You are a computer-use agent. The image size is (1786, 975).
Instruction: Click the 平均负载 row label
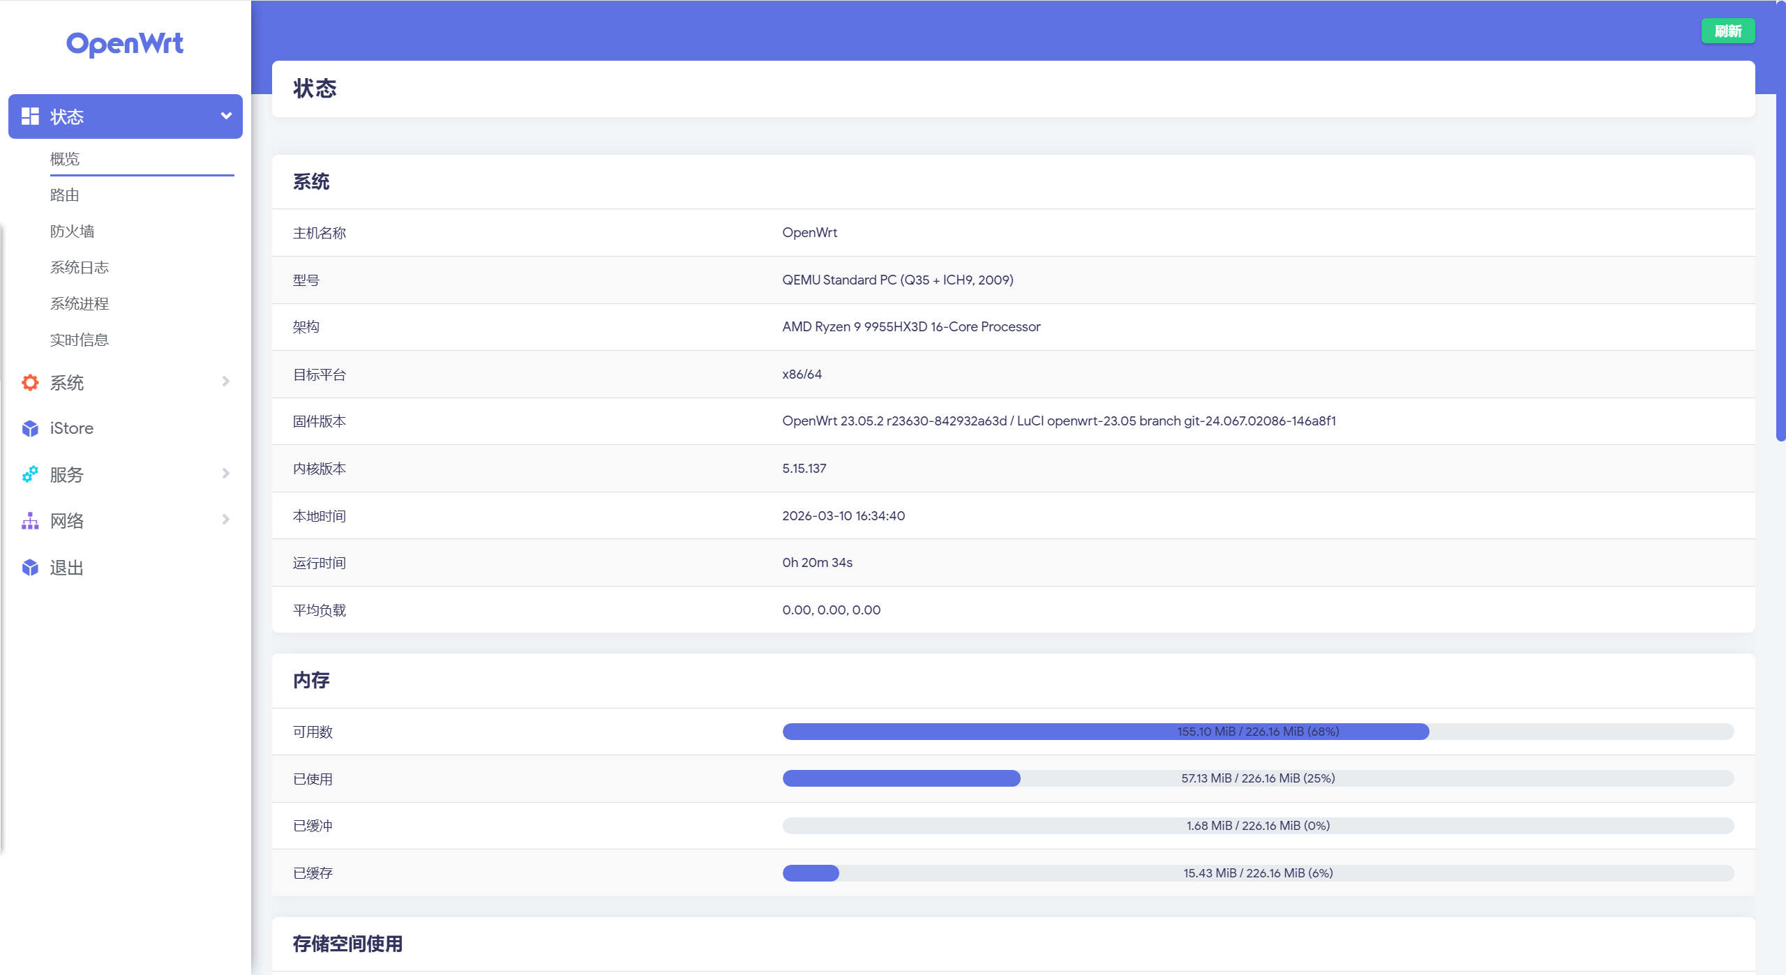[320, 610]
